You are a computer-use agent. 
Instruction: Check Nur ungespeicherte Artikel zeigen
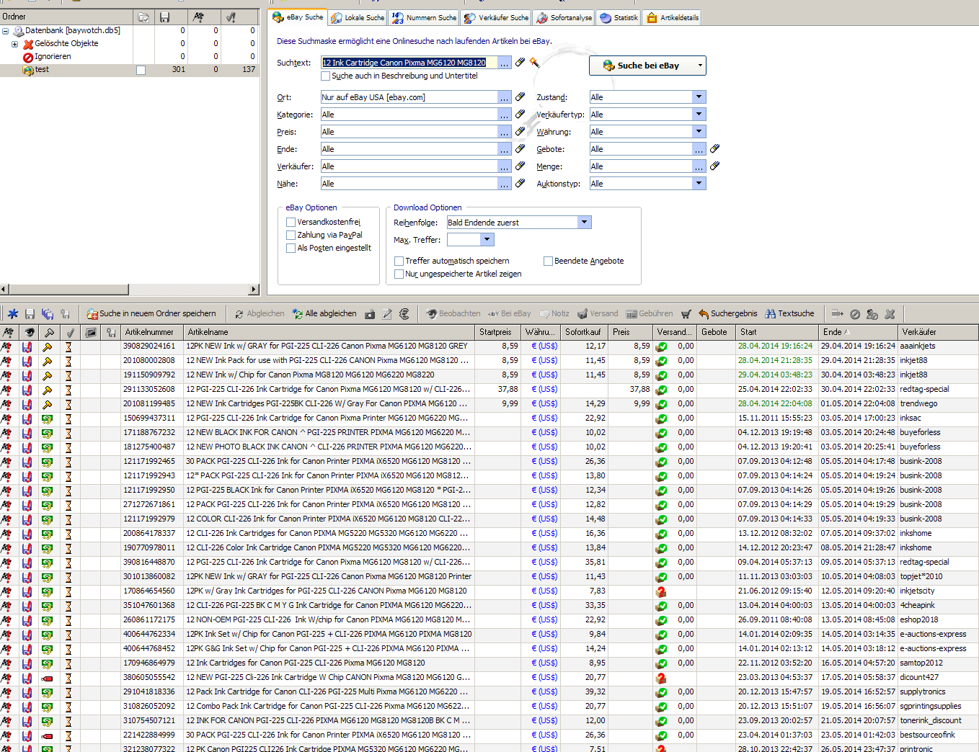tap(399, 274)
